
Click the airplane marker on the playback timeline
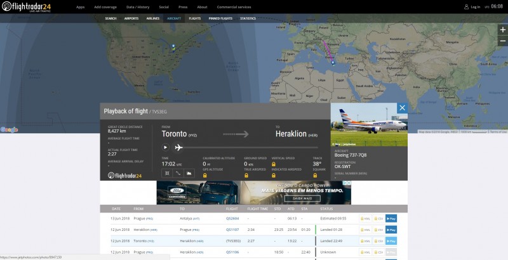(x=178, y=148)
